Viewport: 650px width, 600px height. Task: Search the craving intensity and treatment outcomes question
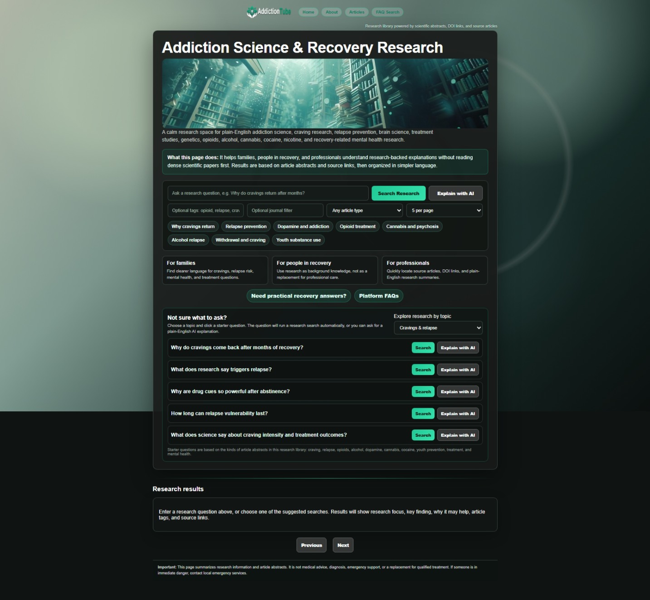pos(423,435)
